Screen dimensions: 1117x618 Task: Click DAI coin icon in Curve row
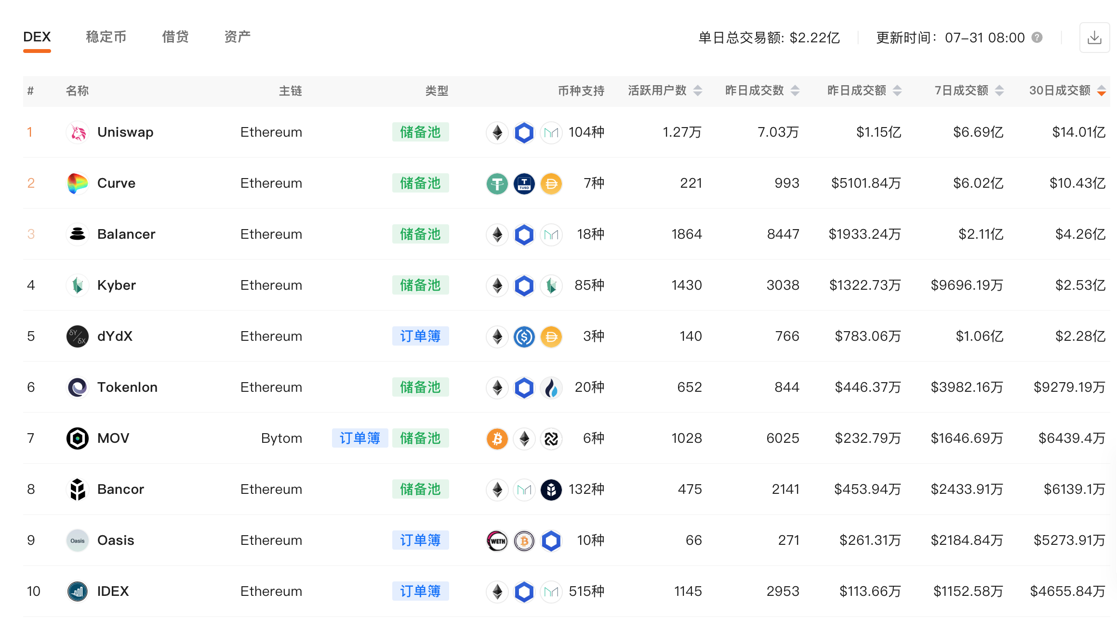551,183
